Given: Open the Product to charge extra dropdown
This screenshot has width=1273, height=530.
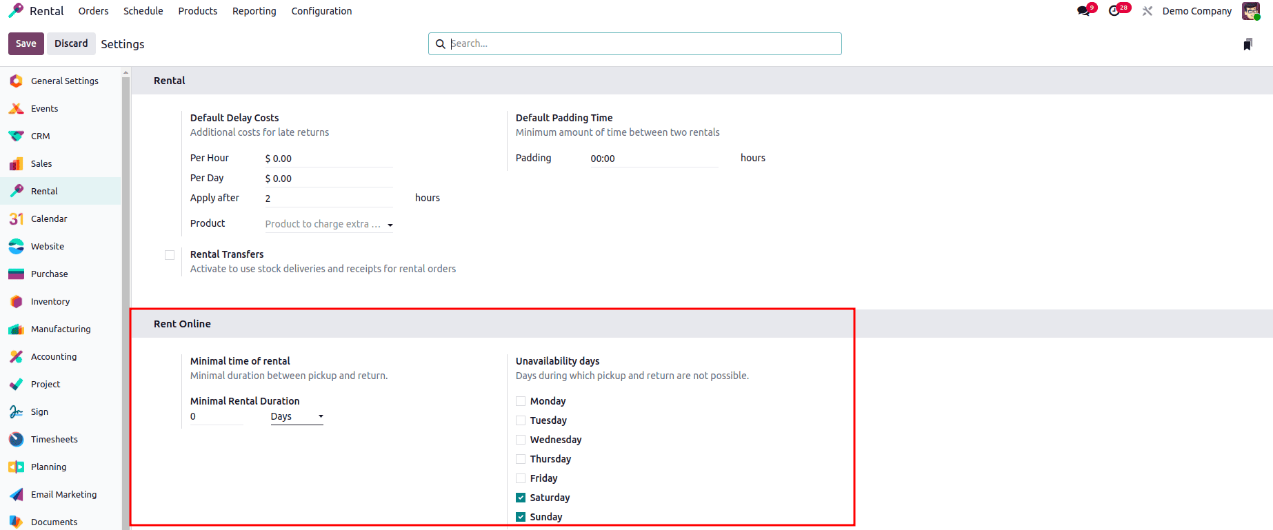Looking at the screenshot, I should (329, 224).
